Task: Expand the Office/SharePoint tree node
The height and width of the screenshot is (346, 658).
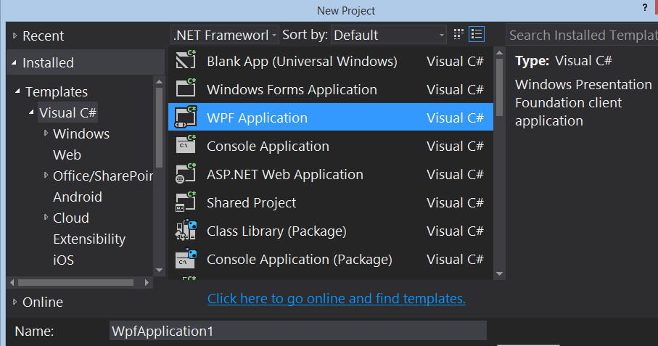Action: click(x=46, y=175)
